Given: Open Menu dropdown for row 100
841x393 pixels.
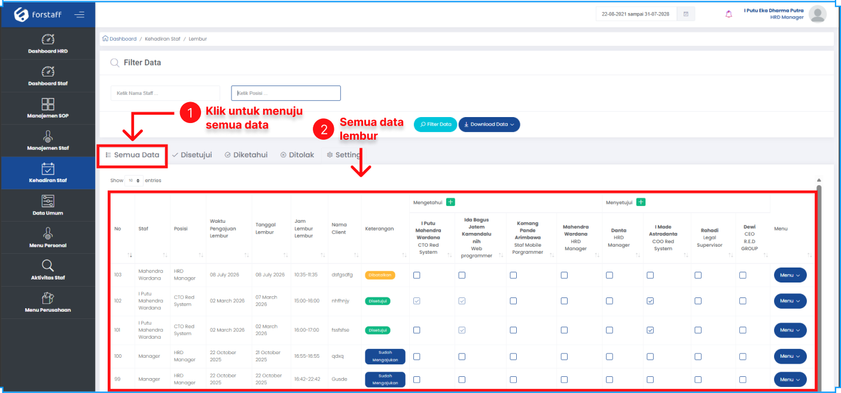Looking at the screenshot, I should 790,357.
